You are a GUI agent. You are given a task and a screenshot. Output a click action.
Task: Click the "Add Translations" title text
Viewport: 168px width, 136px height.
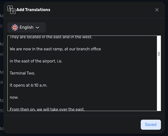coord(33,10)
